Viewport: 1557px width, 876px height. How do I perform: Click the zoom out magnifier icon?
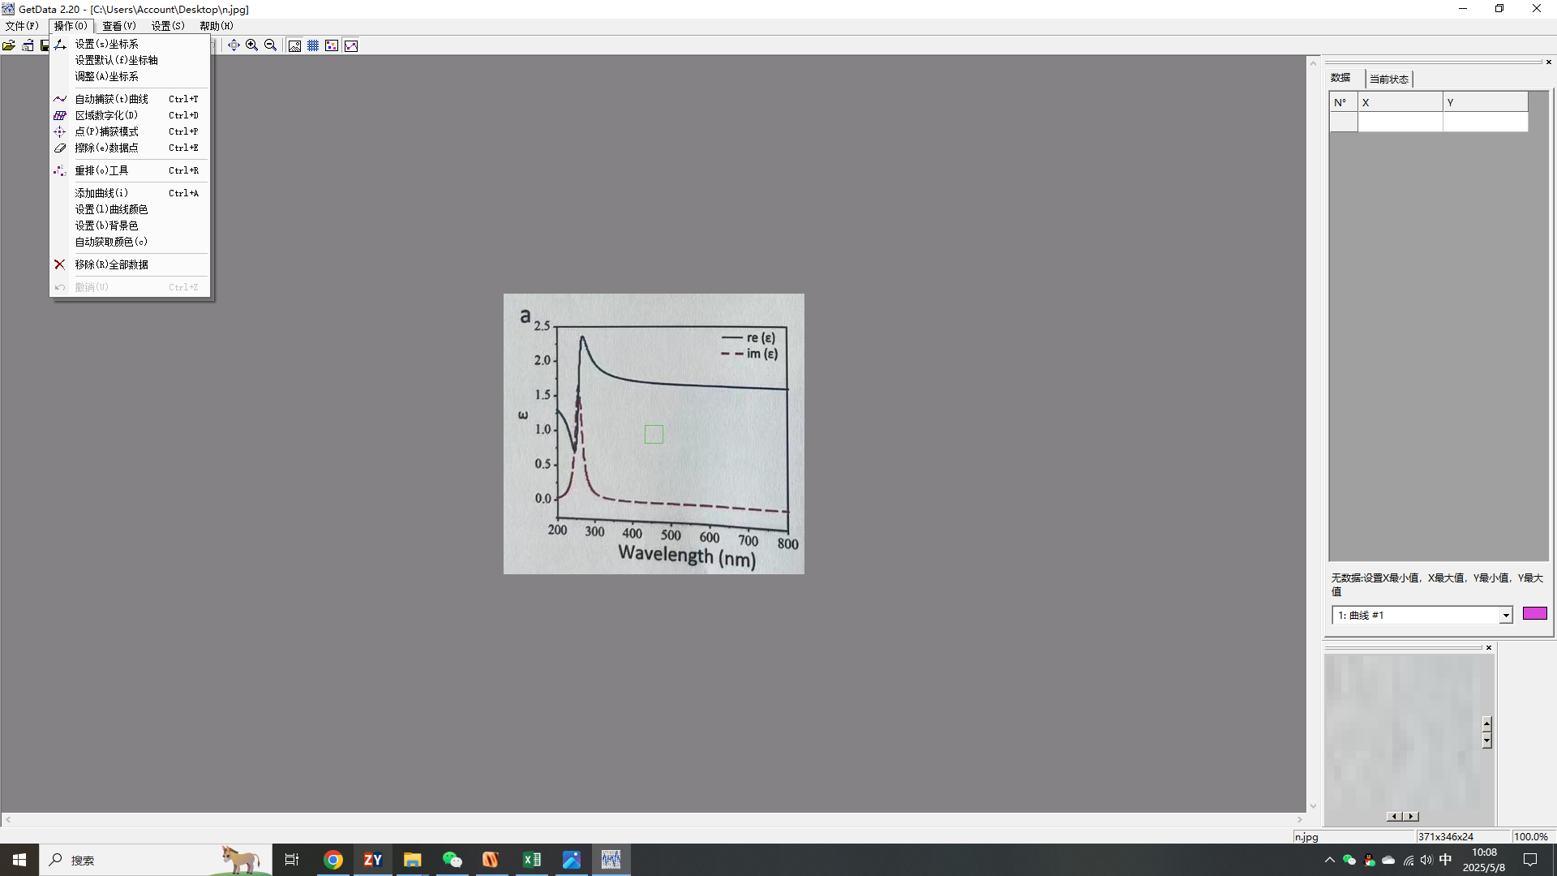coord(271,45)
